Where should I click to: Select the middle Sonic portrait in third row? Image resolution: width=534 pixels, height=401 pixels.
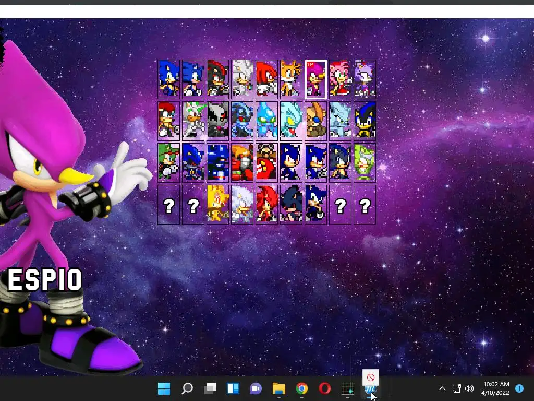315,162
